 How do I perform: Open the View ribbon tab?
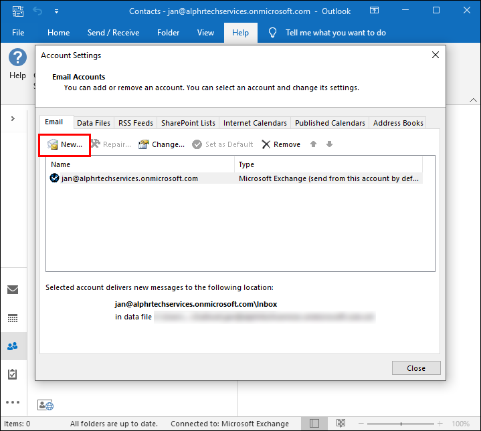(x=205, y=33)
